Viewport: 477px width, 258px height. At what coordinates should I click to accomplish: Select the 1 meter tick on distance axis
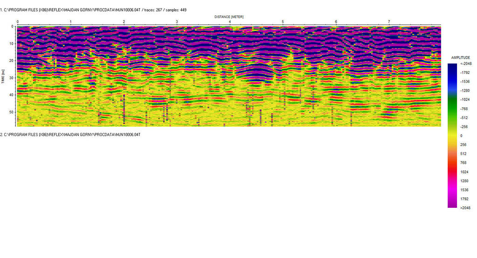70,22
